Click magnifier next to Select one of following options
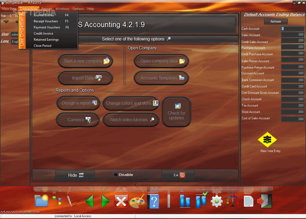Viewport: 306px width, 219px height. click(169, 39)
